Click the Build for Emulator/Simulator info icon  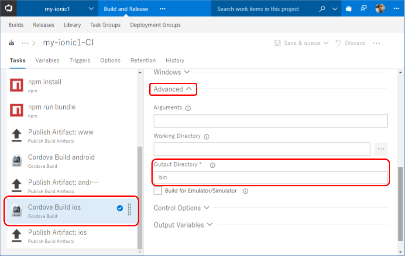click(x=245, y=191)
